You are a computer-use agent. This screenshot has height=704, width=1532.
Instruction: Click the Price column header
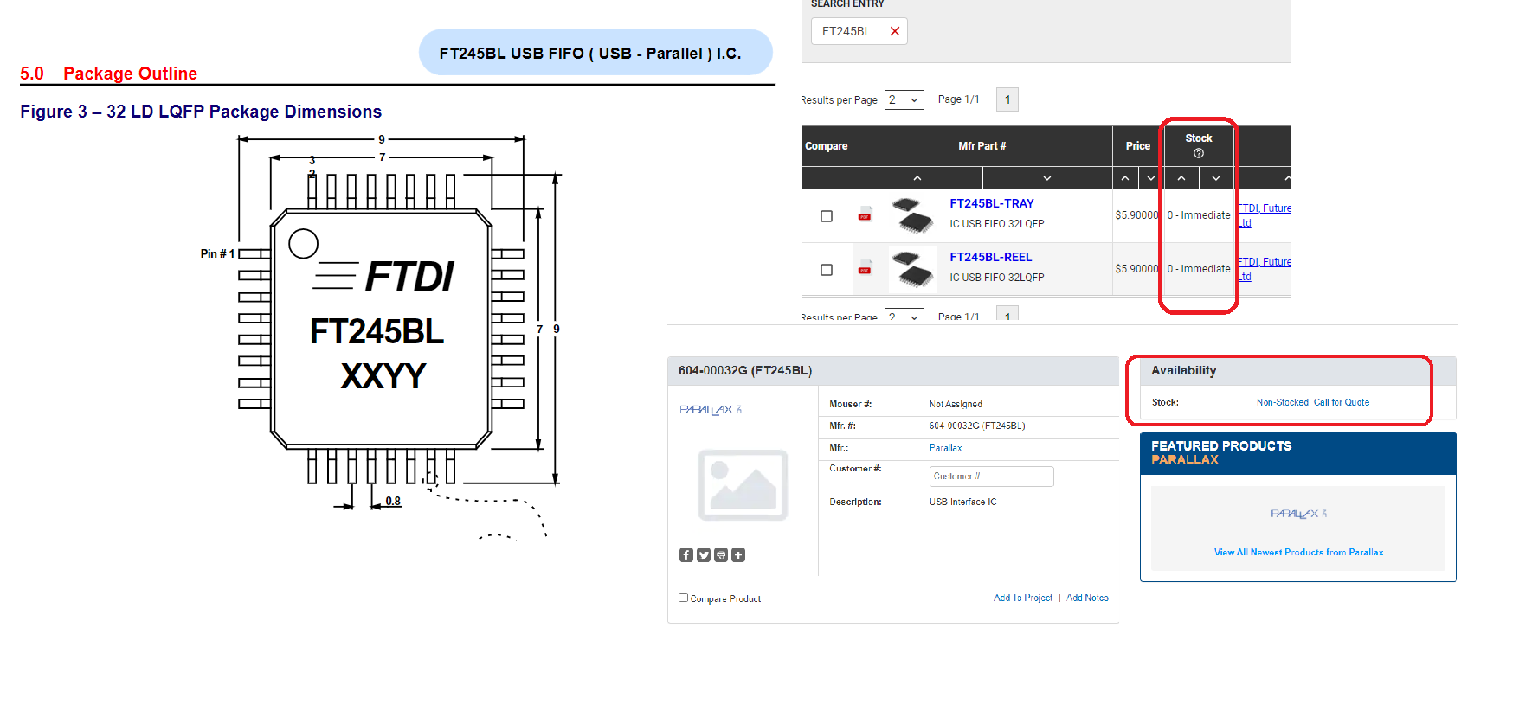[x=1138, y=146]
